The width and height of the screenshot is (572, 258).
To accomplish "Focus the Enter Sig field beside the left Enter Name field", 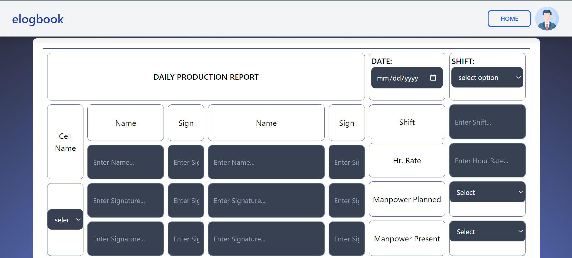I will click(186, 162).
